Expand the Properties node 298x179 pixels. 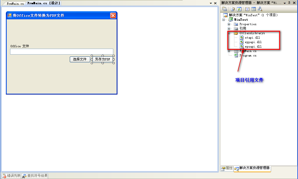click(229, 24)
